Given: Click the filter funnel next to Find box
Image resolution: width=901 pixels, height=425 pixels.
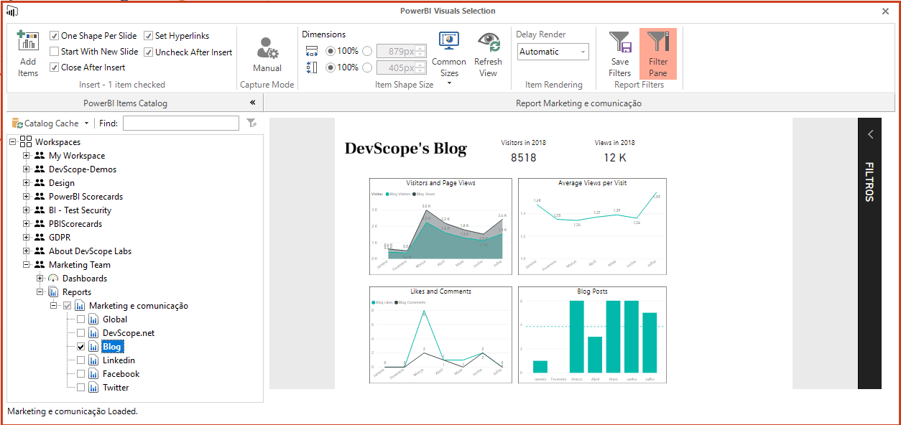Looking at the screenshot, I should (x=251, y=123).
